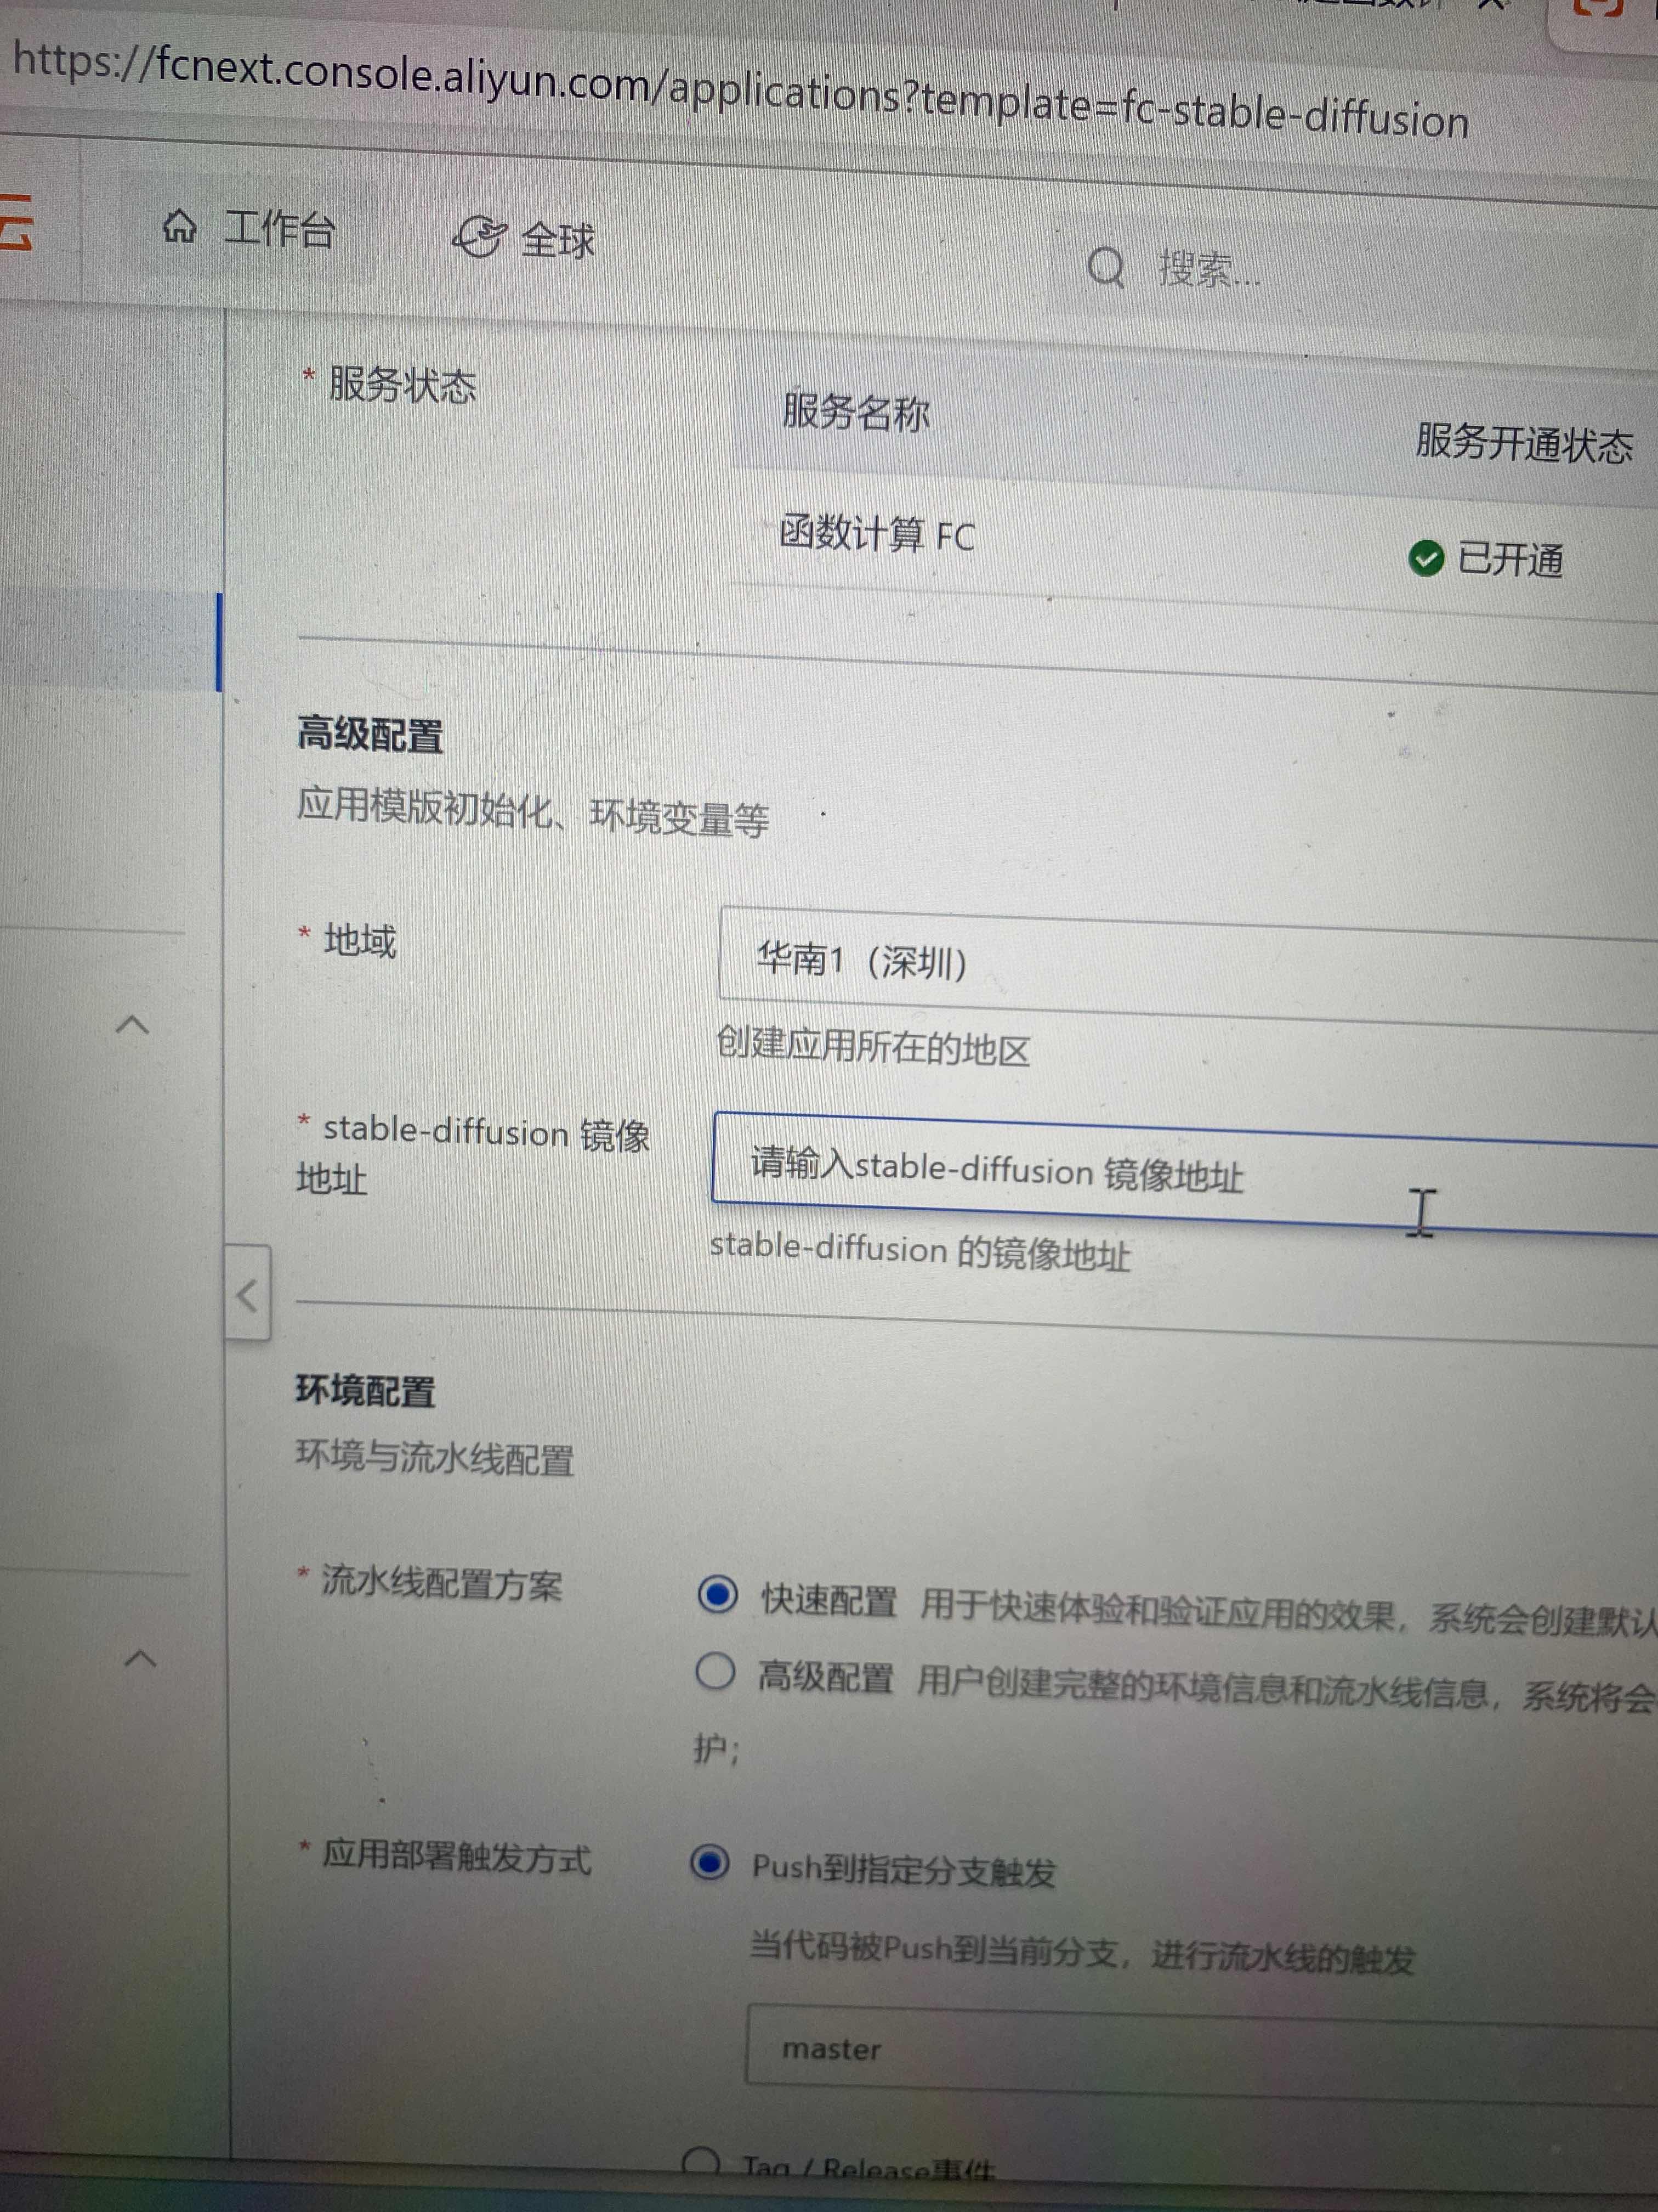Screen dimensions: 1658x2212
Task: Open the 工作台 workbench menu
Action: click(x=279, y=229)
